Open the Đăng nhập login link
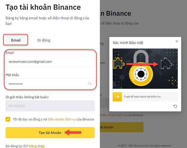 [x=37, y=146]
